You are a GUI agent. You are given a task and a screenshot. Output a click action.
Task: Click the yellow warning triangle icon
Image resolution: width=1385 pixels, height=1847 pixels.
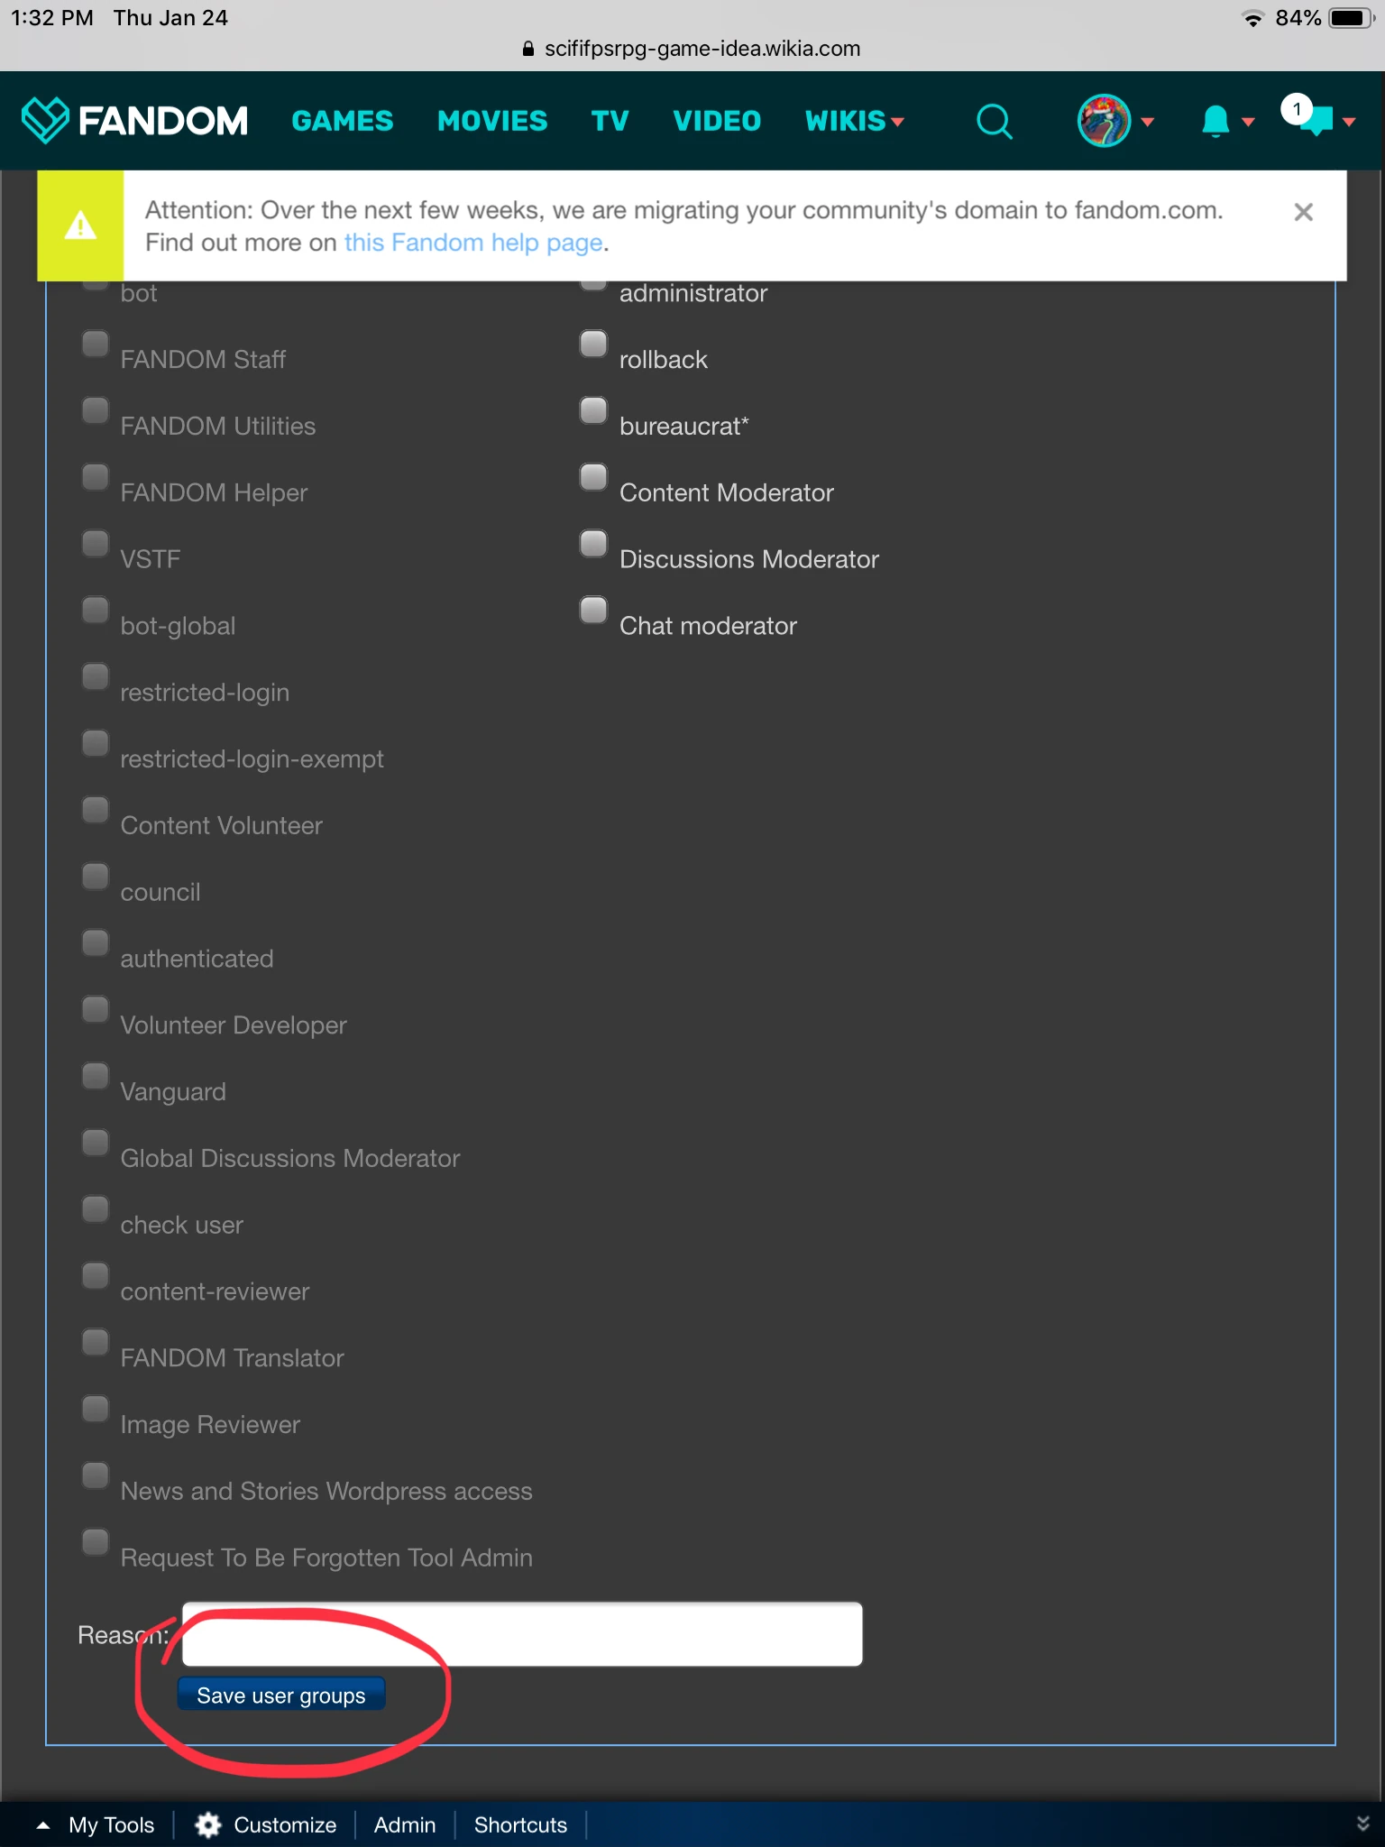point(80,225)
